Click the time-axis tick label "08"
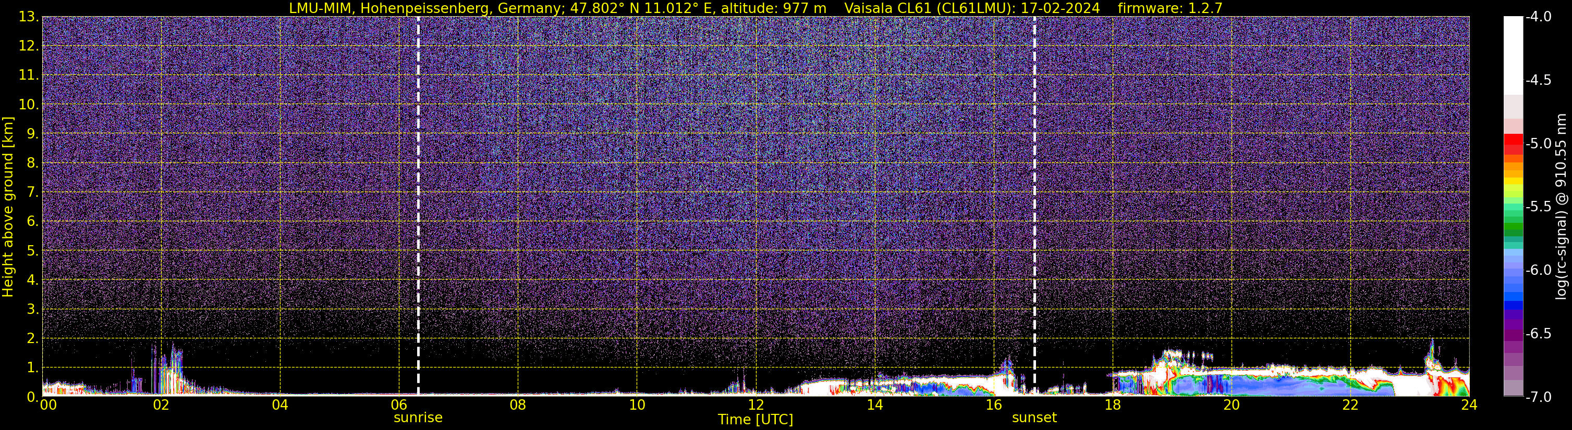Viewport: 1572px width, 430px height. (x=518, y=405)
